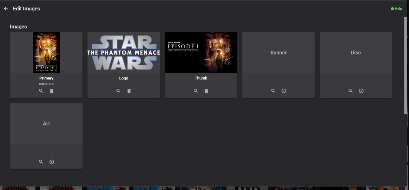409x190 pixels.
Task: View the Thumb image preview
Action: [201, 52]
